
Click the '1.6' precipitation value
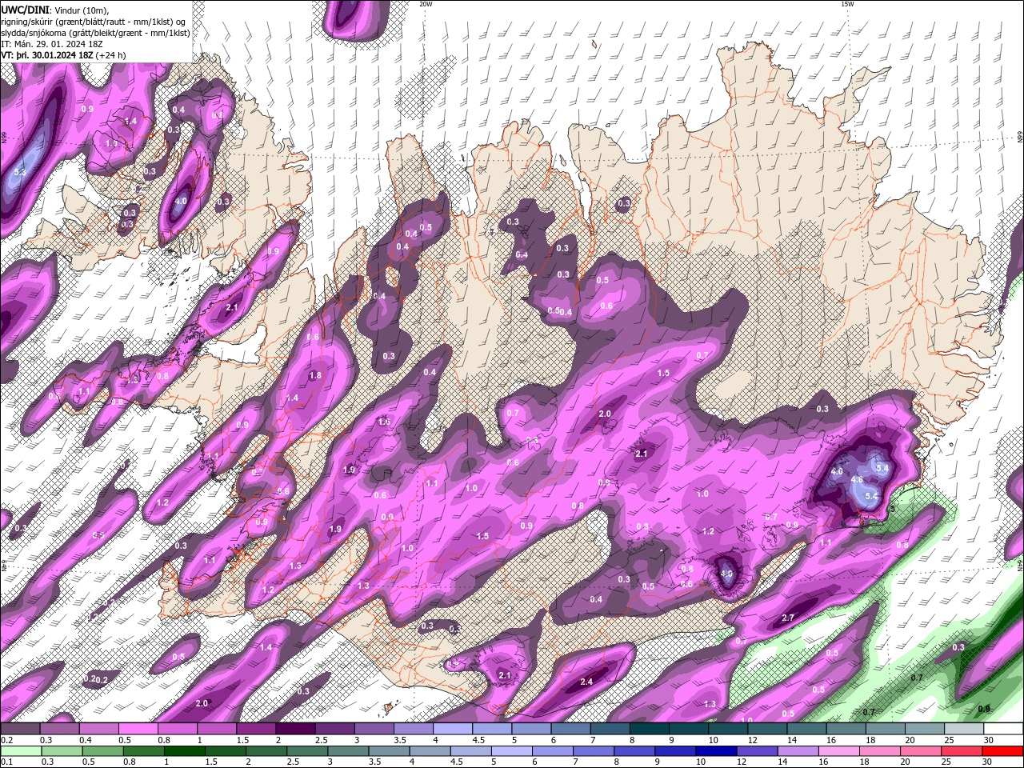(x=384, y=422)
